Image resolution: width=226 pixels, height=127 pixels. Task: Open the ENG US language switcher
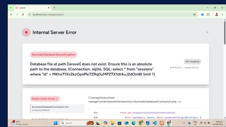click(195, 123)
